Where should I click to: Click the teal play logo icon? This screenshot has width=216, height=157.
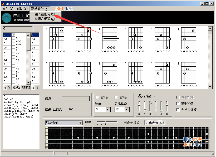7,18
